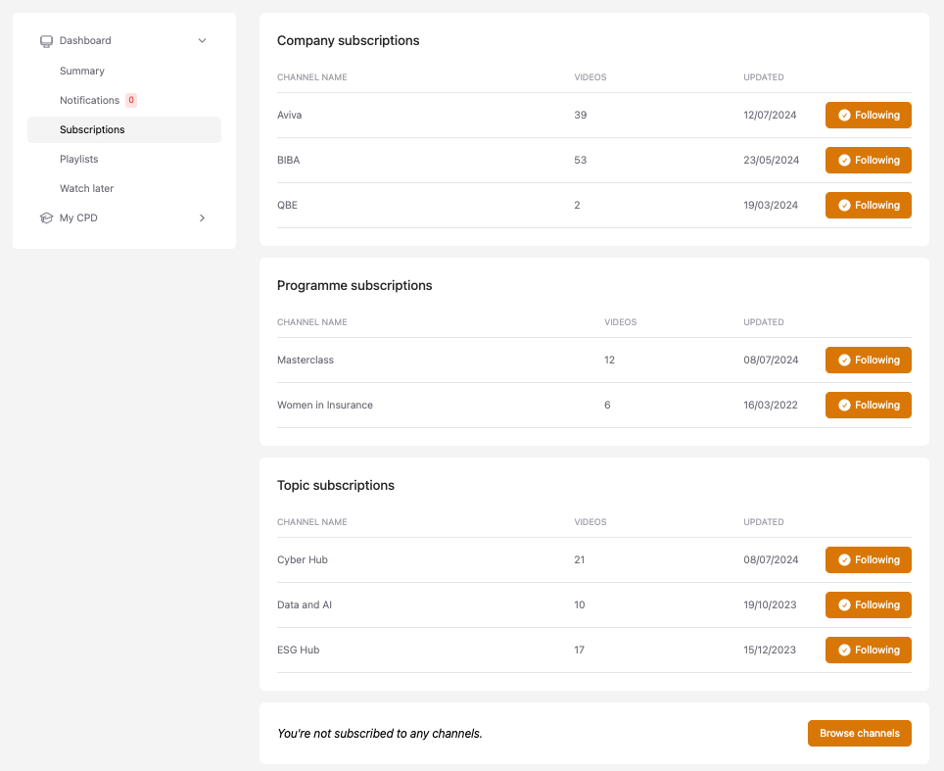Open the Watch later list

[x=86, y=188]
